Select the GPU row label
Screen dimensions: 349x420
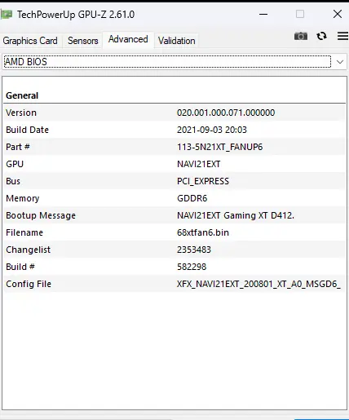pos(15,164)
